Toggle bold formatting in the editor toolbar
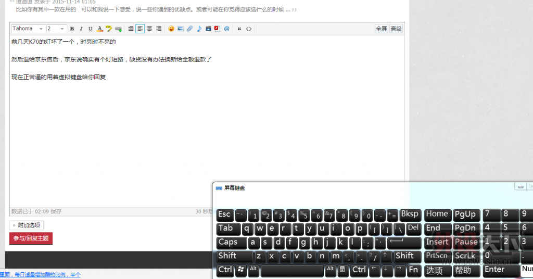Screen dimensions: 533x279 pyautogui.click(x=72, y=29)
